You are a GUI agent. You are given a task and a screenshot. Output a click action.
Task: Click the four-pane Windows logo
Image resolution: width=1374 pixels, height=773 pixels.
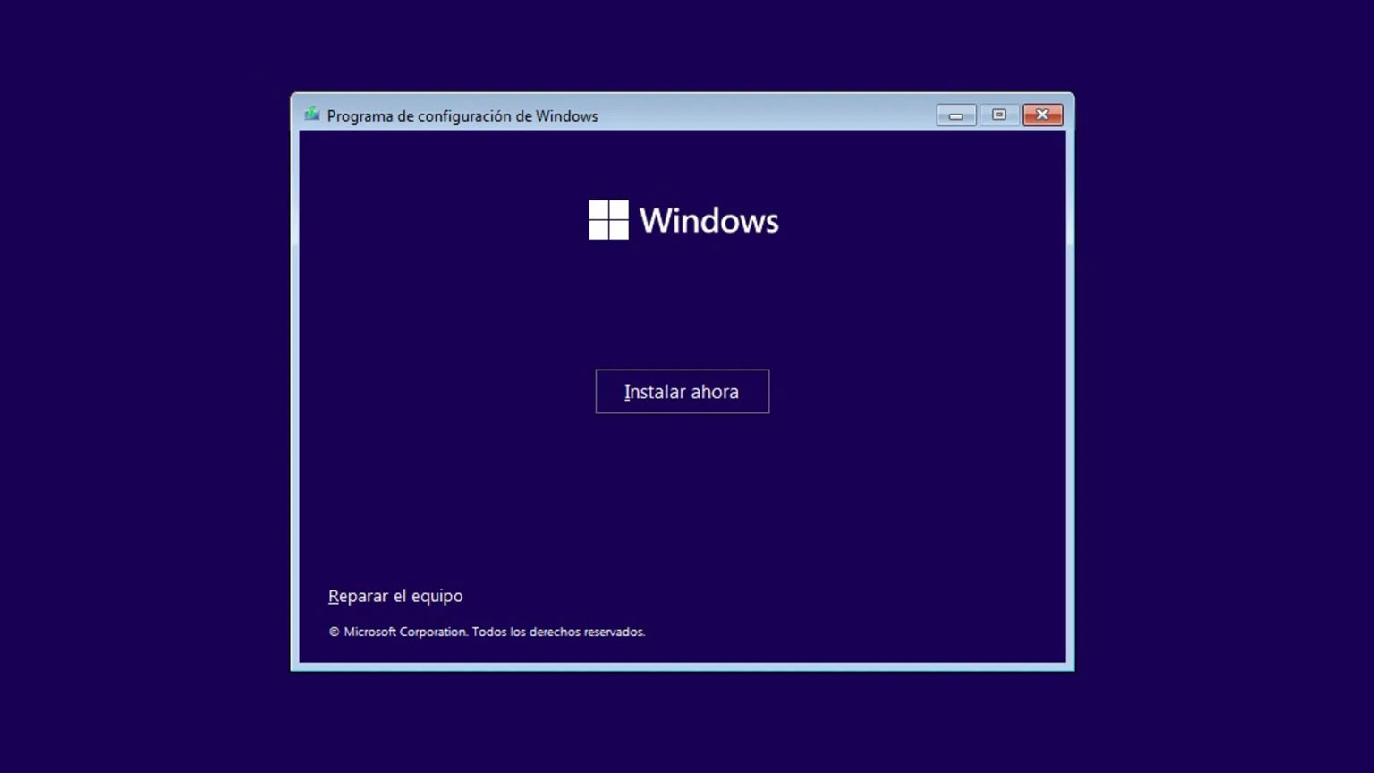point(608,220)
